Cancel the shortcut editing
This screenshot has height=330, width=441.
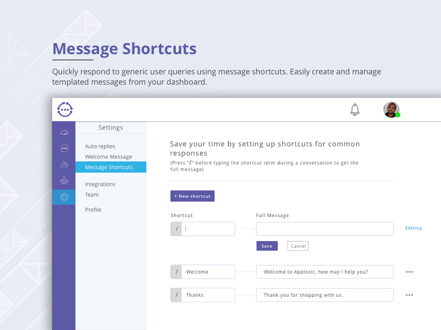coord(298,246)
